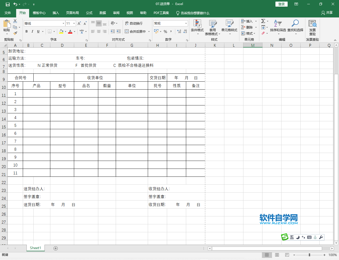Switch to Page Break Preview in status bar

coord(287,255)
